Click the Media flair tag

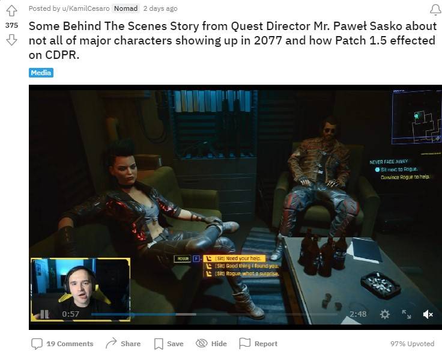(41, 73)
